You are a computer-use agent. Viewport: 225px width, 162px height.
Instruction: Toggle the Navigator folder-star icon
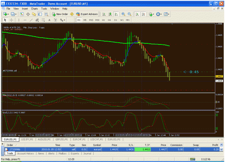34,14
